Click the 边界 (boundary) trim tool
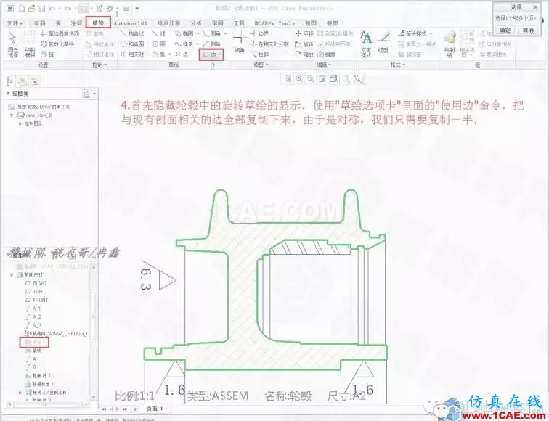 (259, 33)
